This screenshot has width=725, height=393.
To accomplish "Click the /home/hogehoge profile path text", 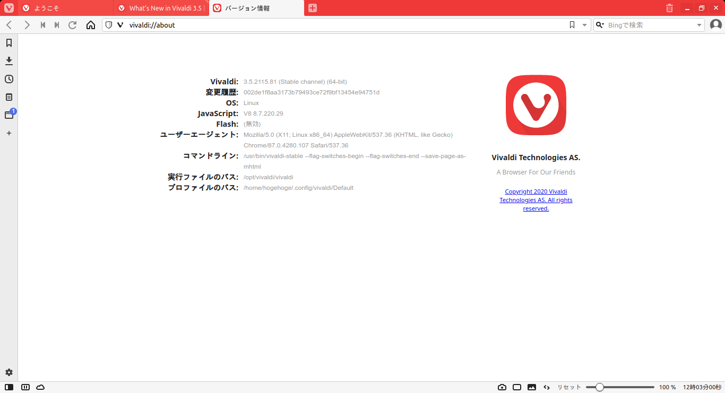I will coord(298,188).
